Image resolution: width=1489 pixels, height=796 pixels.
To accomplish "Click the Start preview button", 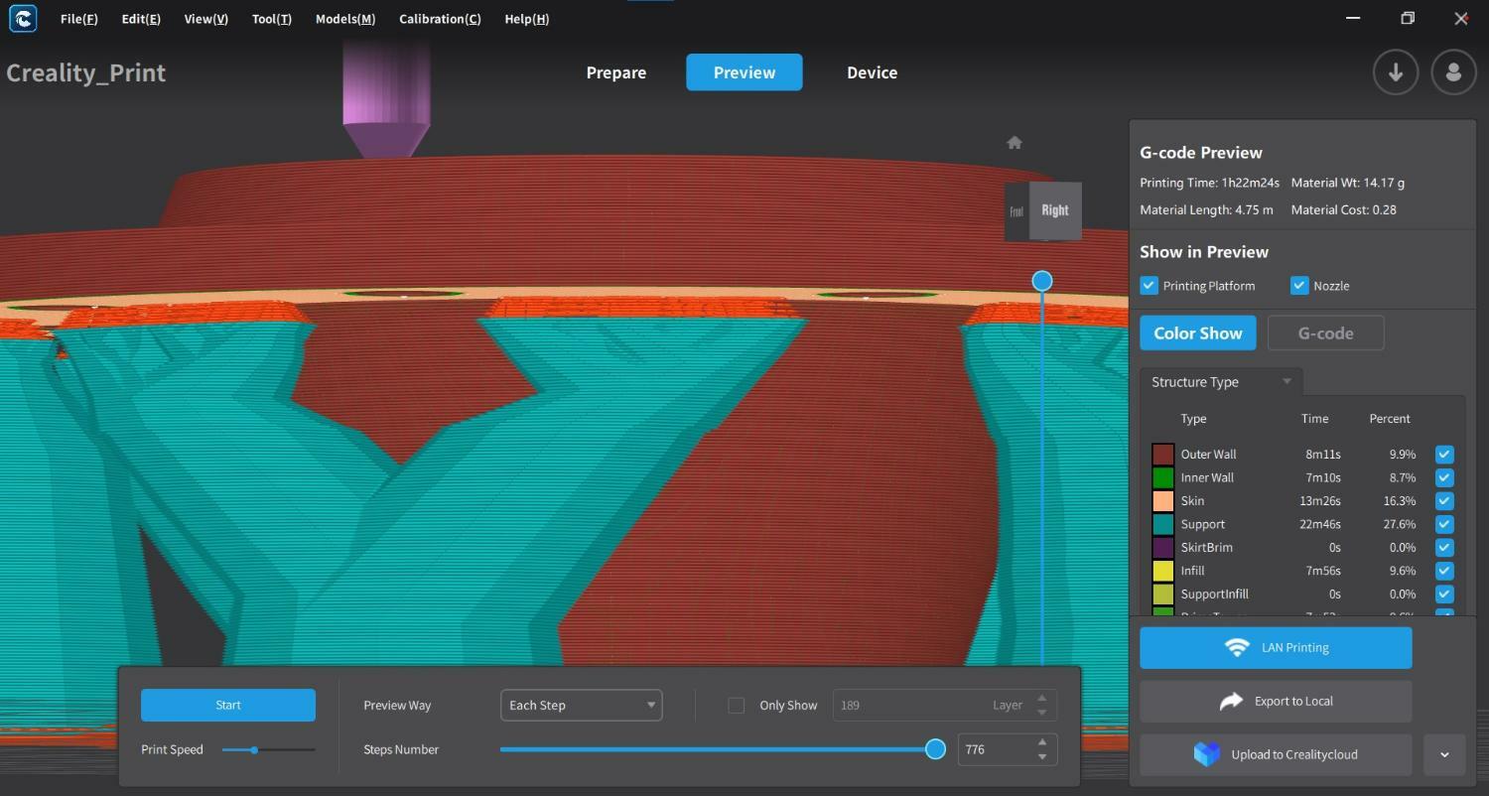I will (228, 706).
